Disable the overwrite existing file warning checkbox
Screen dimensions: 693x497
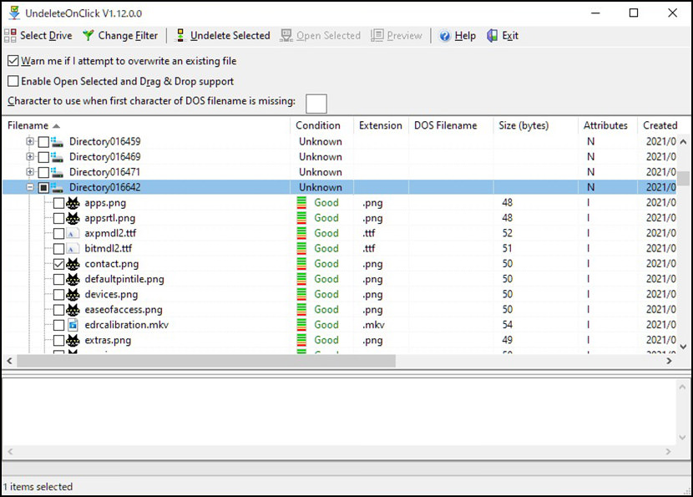[13, 61]
